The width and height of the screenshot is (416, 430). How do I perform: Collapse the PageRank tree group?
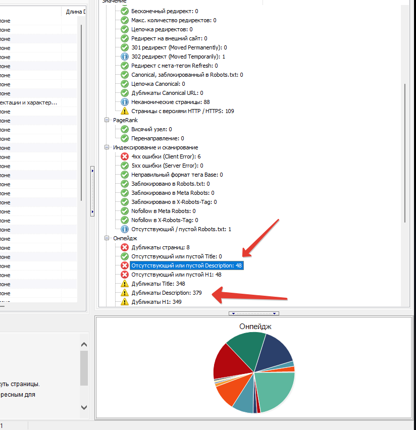pos(107,120)
